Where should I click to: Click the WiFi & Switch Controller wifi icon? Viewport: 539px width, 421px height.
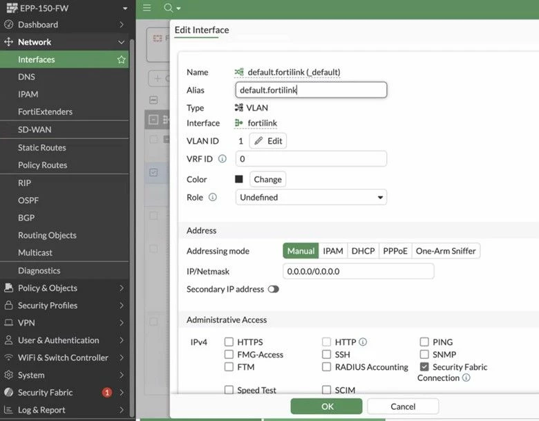[8, 357]
